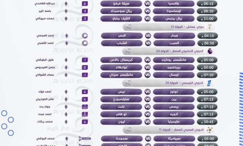Click the 10:45 time pill for مارسيليا match

[x=207, y=122]
